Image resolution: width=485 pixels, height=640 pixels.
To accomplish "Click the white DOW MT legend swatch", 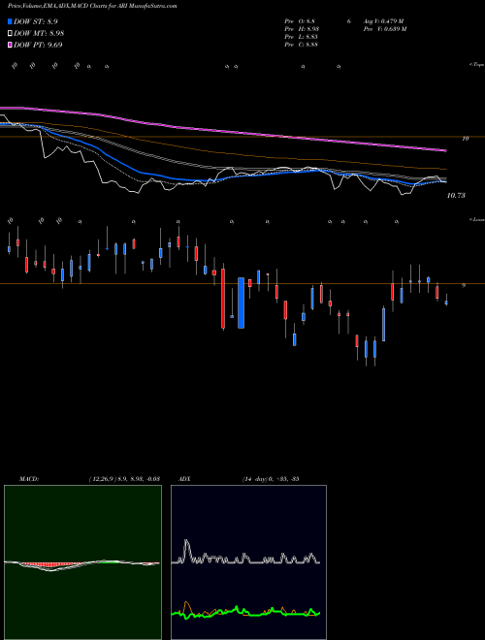I will pyautogui.click(x=11, y=33).
